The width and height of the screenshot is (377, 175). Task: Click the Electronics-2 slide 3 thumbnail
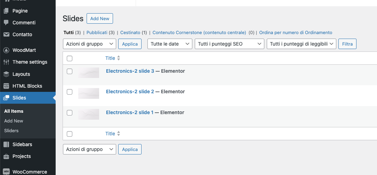pyautogui.click(x=89, y=72)
